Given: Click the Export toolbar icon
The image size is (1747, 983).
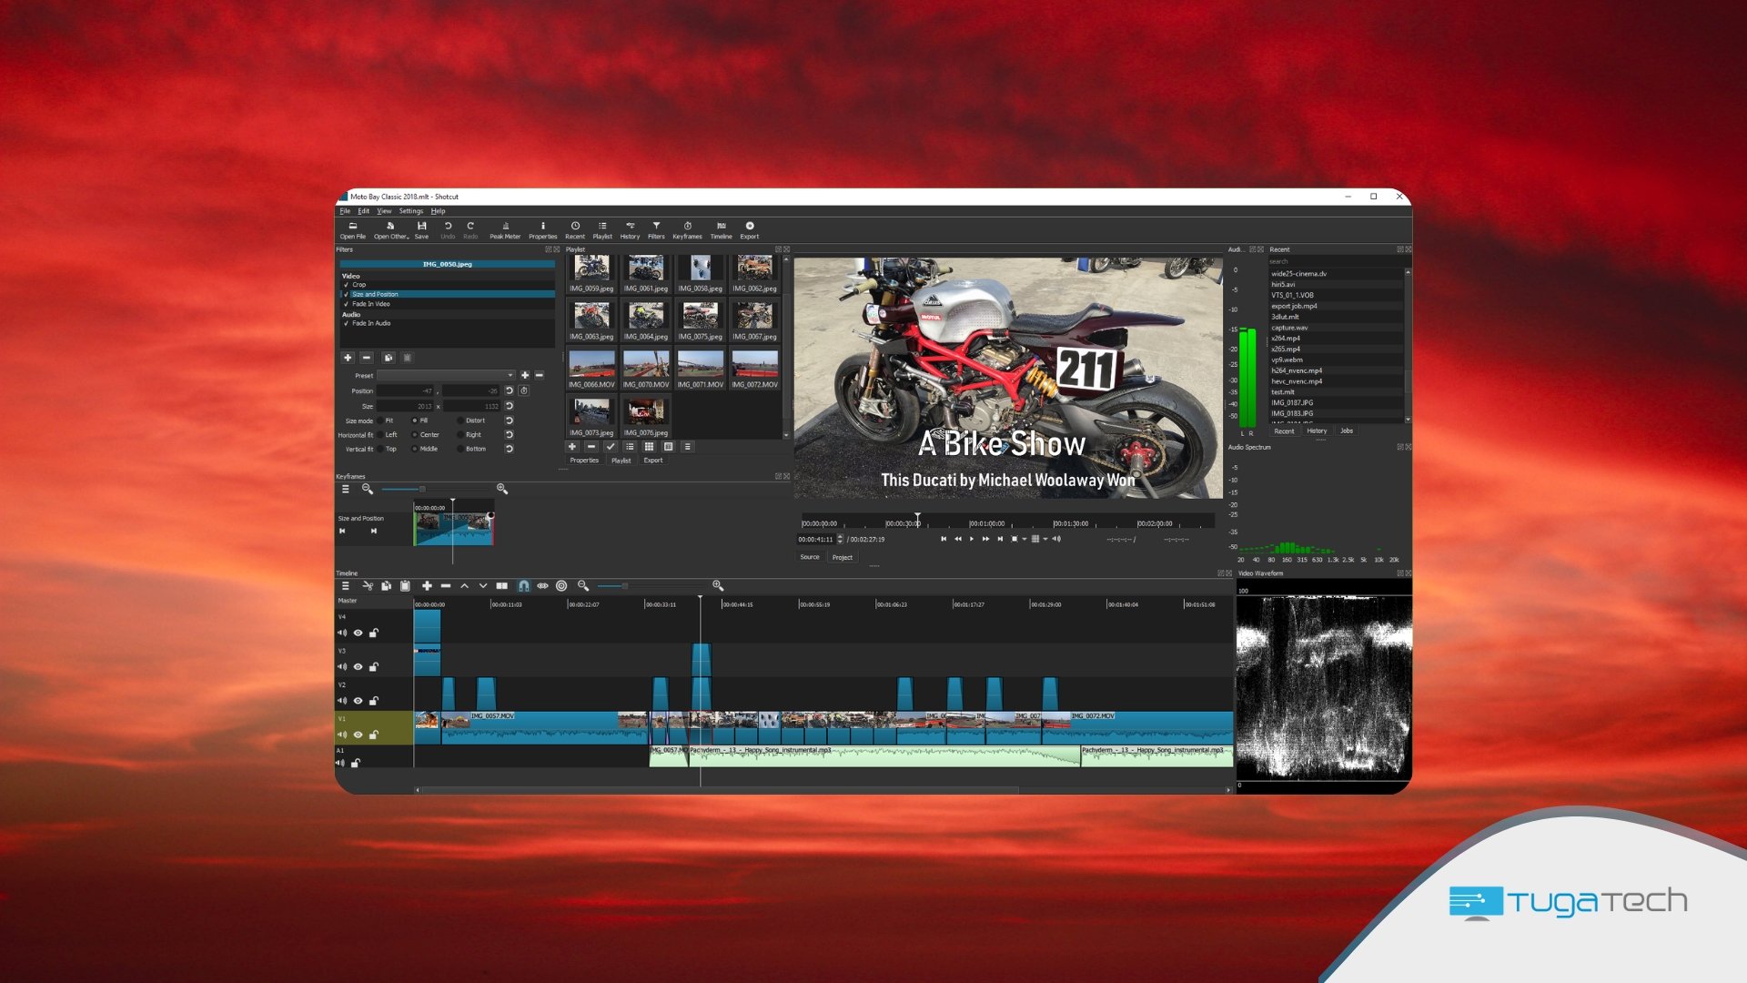Looking at the screenshot, I should (x=750, y=230).
